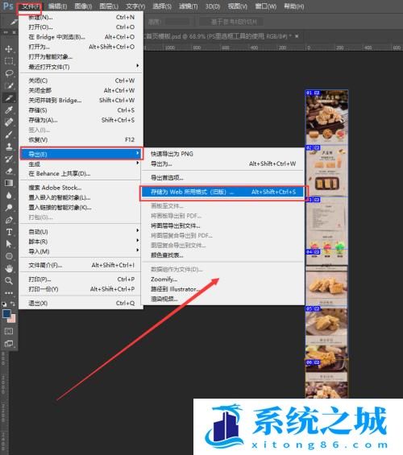The image size is (403, 455).
Task: Open the 图层(L) menu
Action: pyautogui.click(x=109, y=6)
